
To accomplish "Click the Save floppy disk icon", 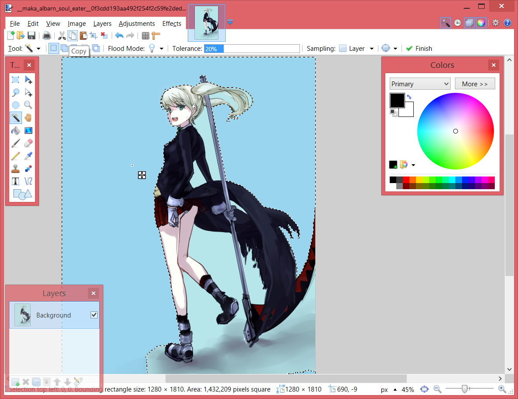I will tap(32, 35).
